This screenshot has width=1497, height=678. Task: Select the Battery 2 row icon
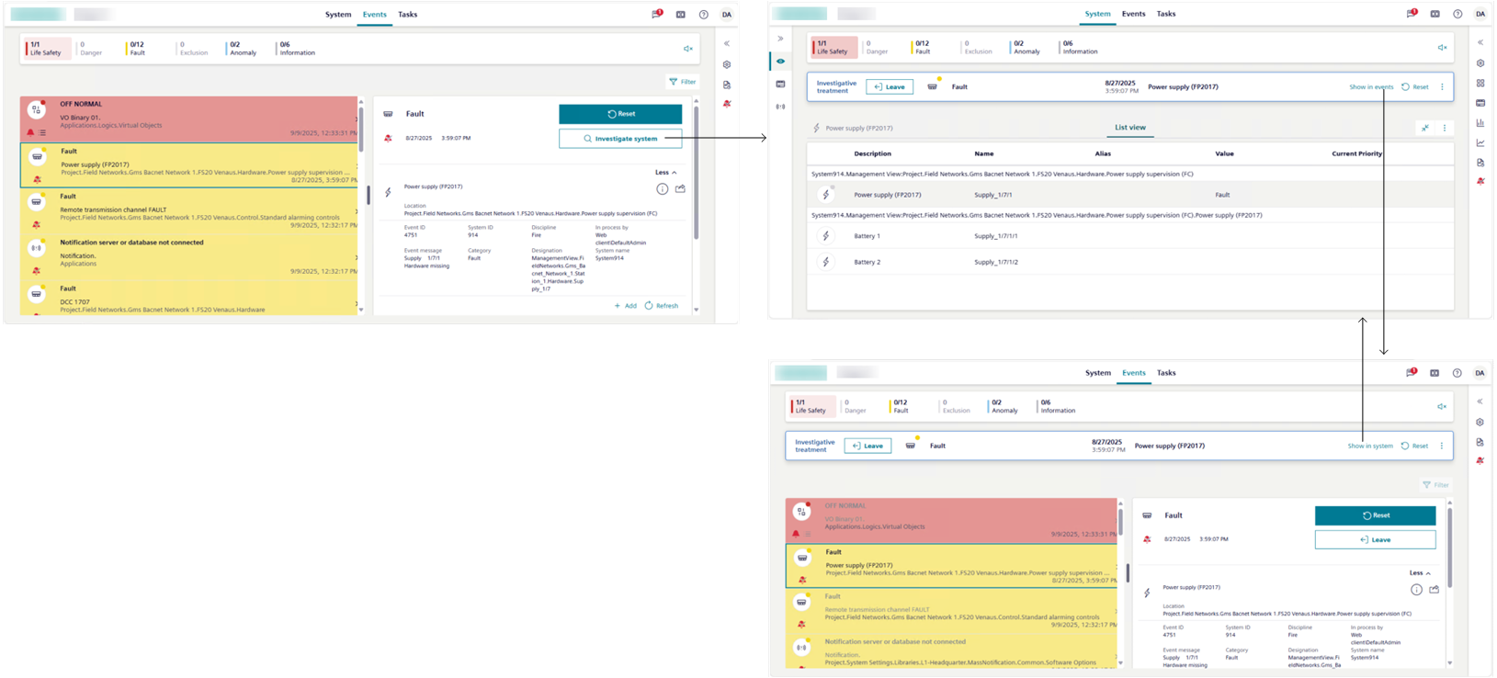[825, 262]
